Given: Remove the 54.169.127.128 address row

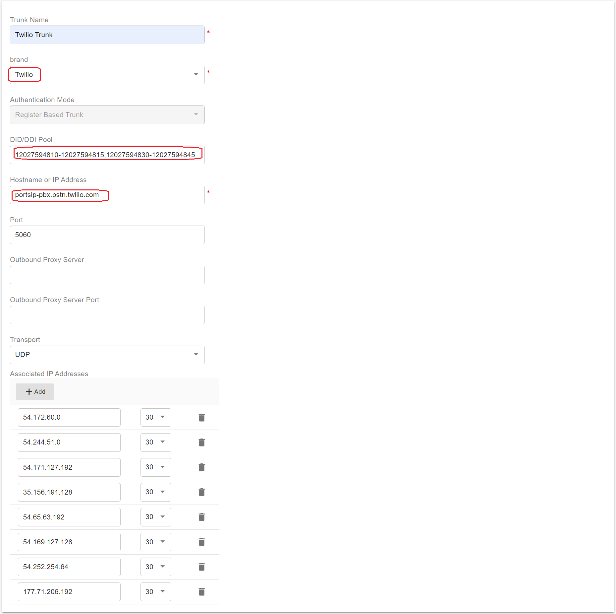Looking at the screenshot, I should pos(201,542).
